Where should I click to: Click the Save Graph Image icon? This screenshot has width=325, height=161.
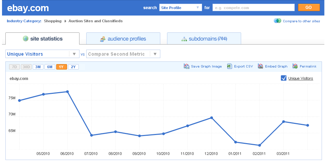click(x=186, y=66)
